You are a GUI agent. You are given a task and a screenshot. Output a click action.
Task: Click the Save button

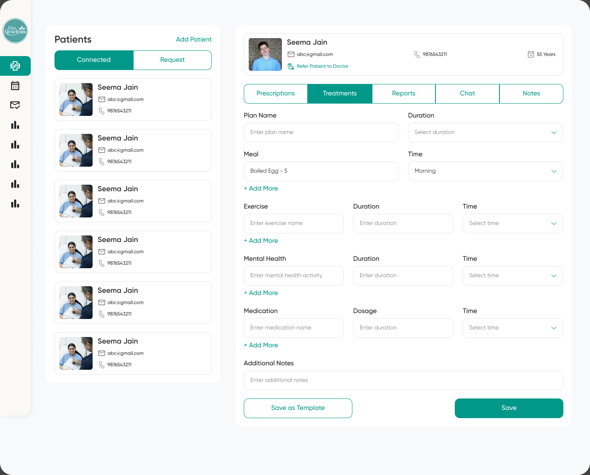click(x=509, y=408)
